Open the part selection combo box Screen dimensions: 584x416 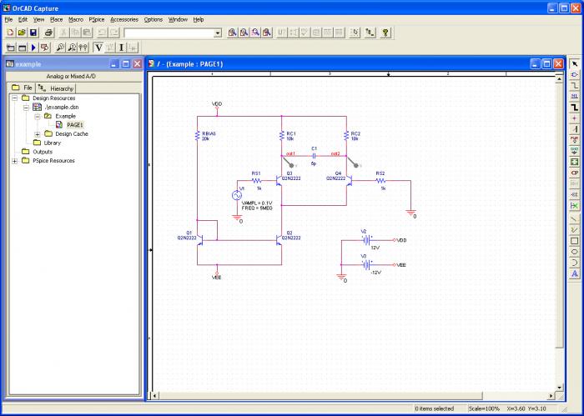218,33
